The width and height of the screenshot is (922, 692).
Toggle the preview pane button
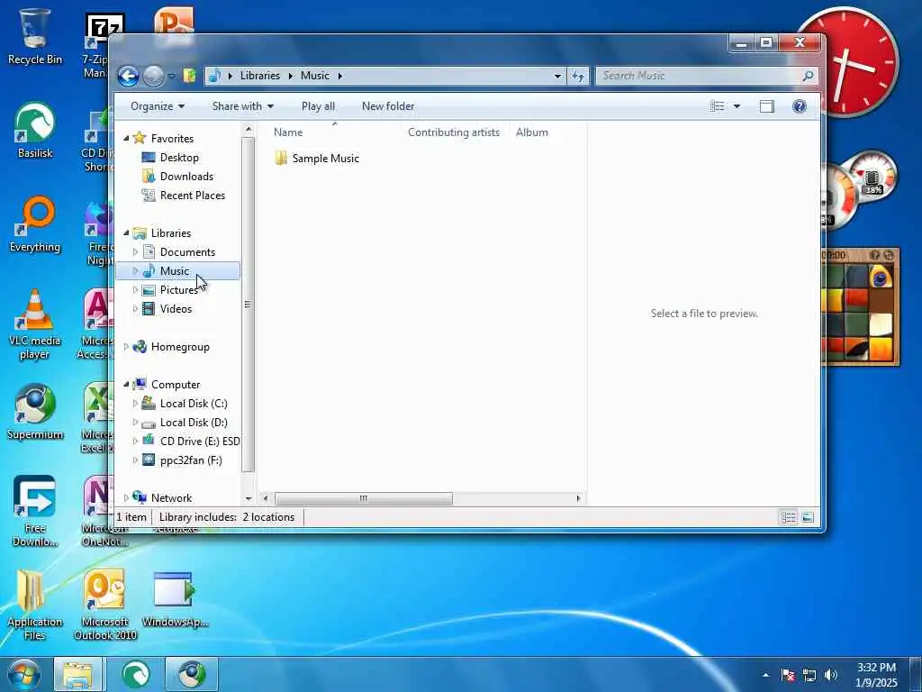(767, 106)
